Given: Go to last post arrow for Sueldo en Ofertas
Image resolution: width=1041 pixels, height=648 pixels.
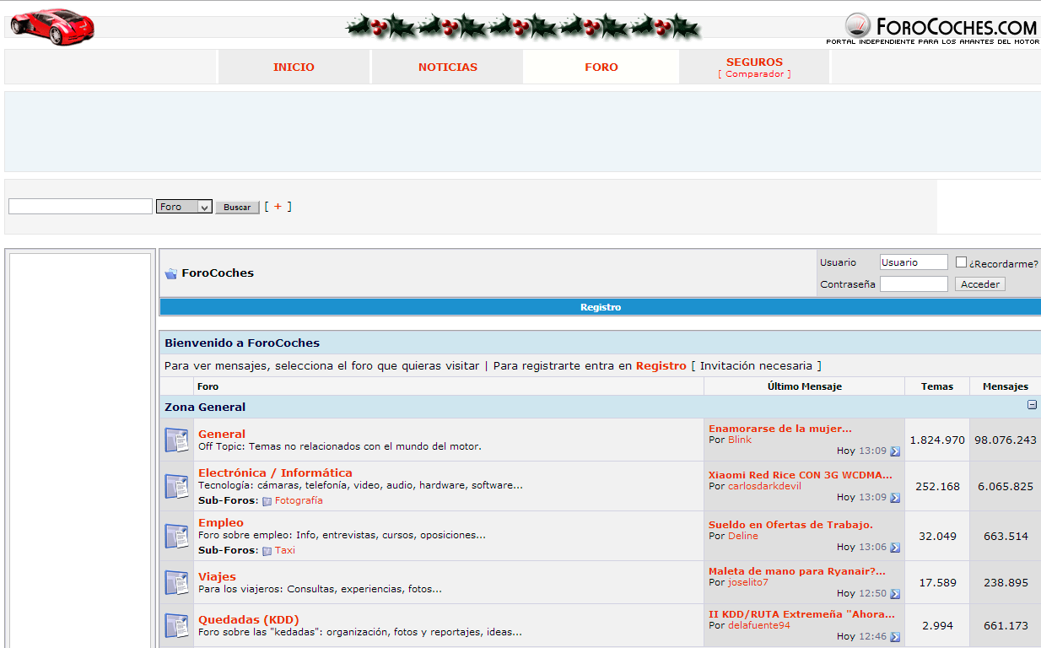Looking at the screenshot, I should (x=895, y=548).
